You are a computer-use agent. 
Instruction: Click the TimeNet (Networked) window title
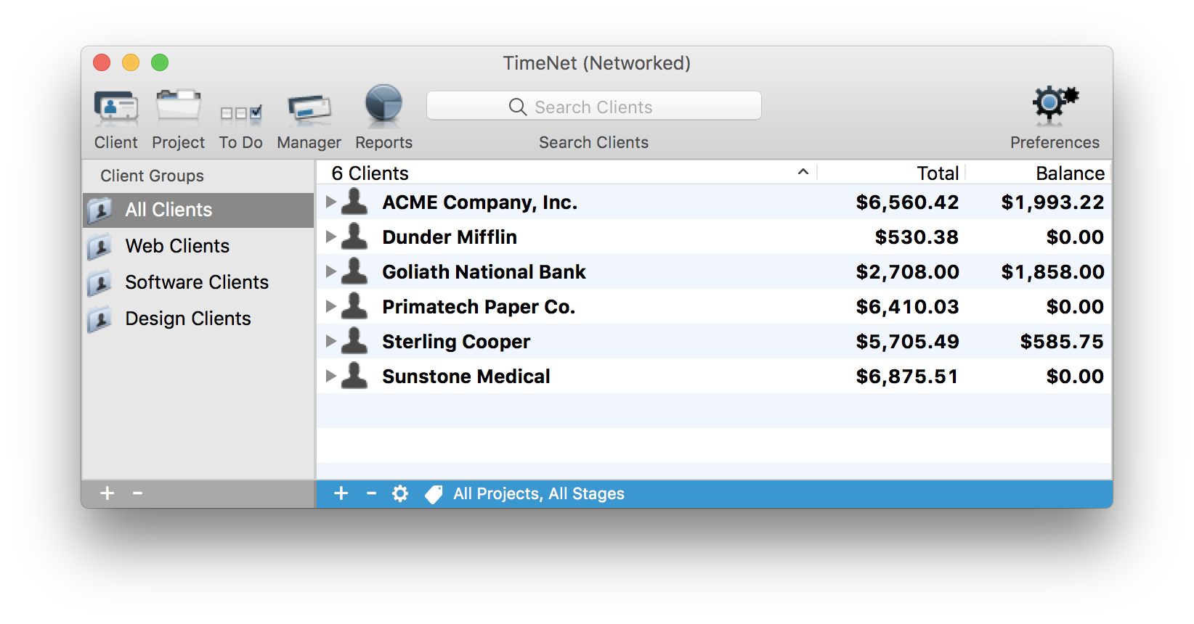(597, 63)
